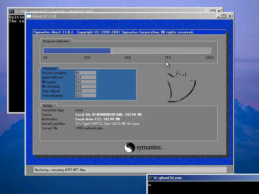Screen dimensions: 259x194
Task: Click the MB copied value 562
Action: coord(86,82)
